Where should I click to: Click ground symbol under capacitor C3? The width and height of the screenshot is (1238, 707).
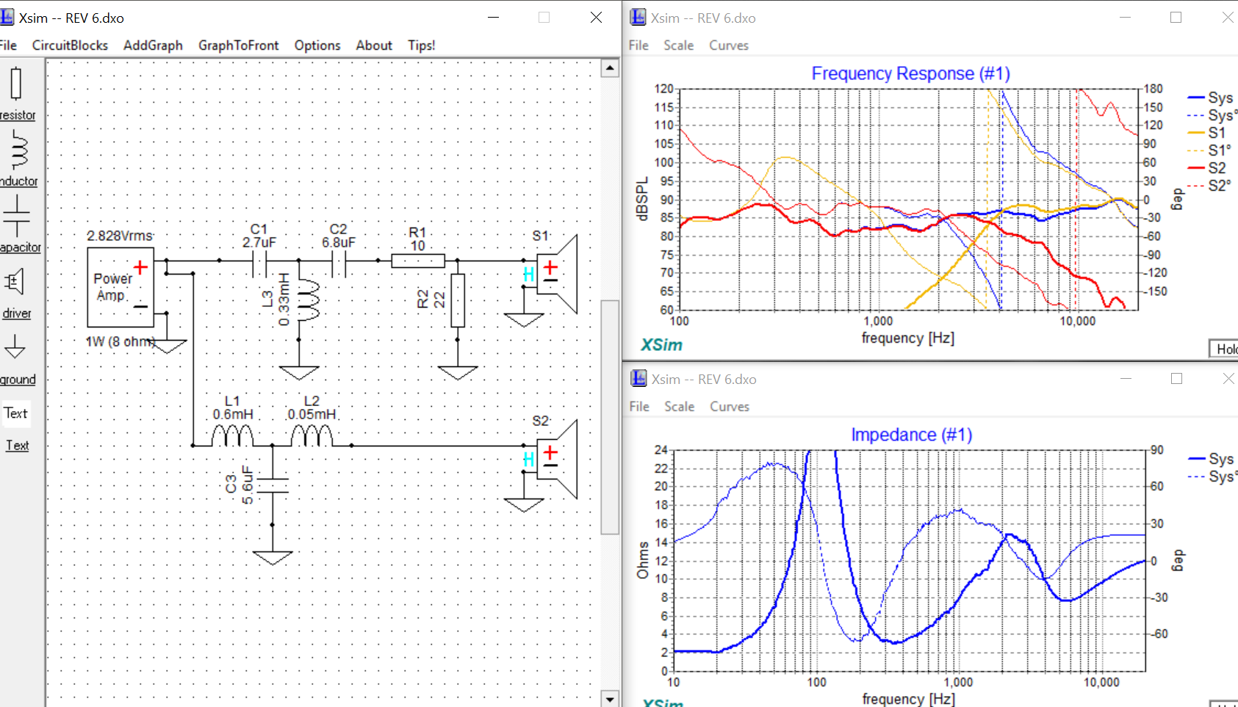tap(273, 558)
